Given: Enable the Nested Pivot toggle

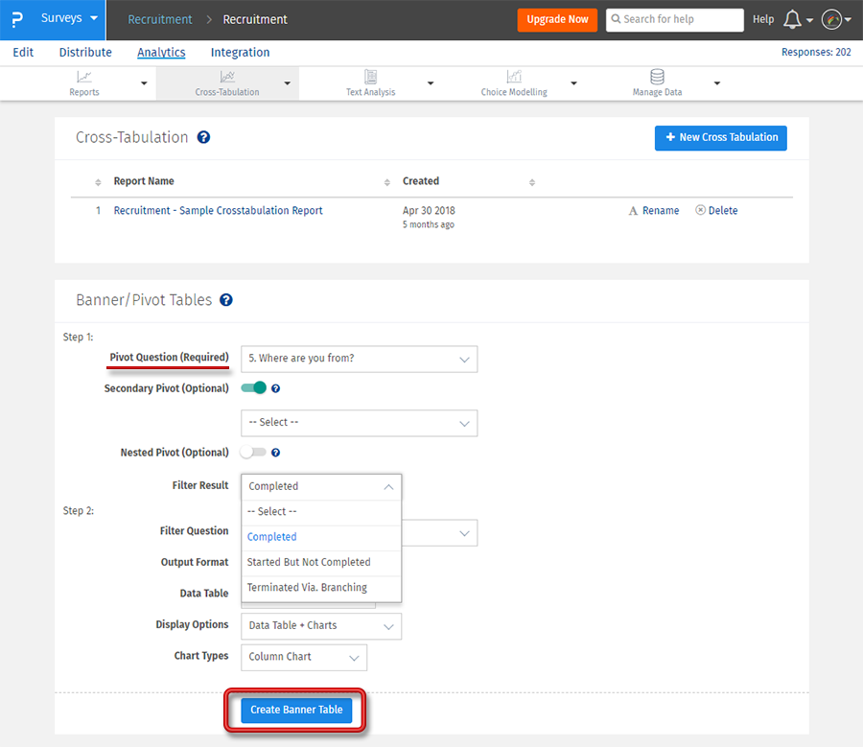Looking at the screenshot, I should [251, 452].
